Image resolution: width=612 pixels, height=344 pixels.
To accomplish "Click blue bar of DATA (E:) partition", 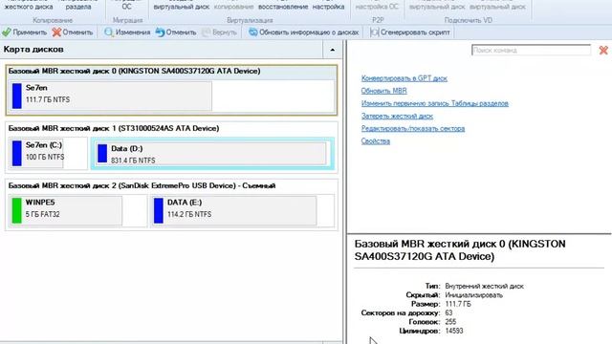I will click(x=159, y=210).
